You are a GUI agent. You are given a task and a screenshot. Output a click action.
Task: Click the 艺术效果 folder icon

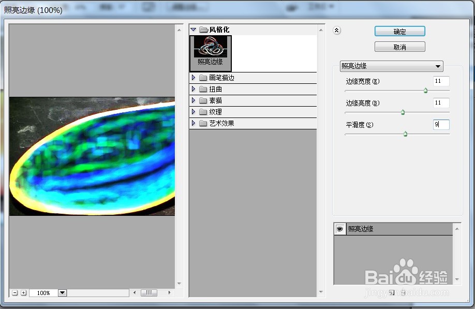pos(203,123)
